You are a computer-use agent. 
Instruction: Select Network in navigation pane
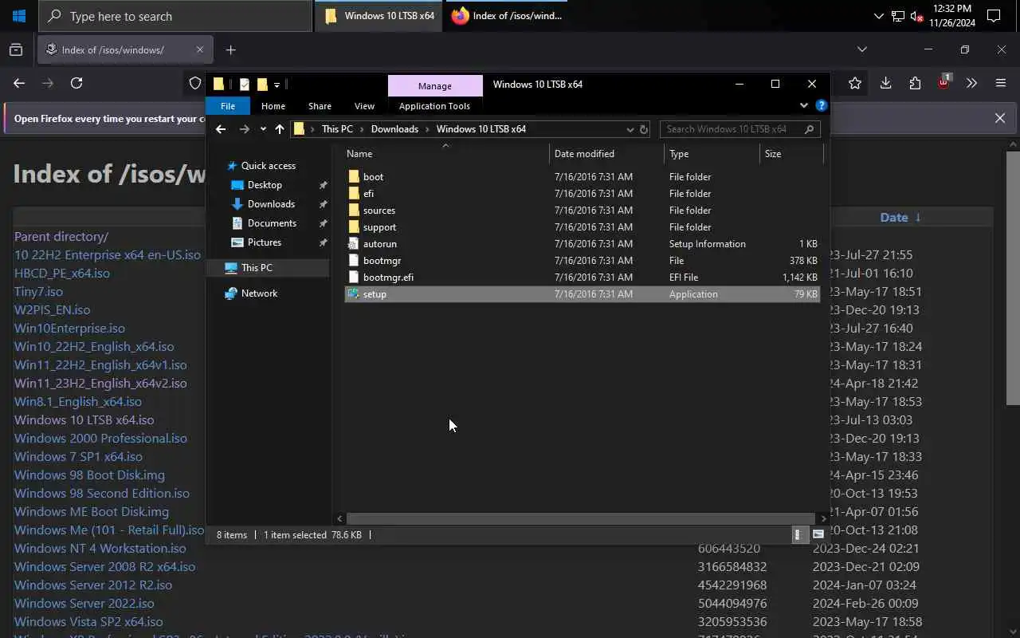pyautogui.click(x=259, y=293)
